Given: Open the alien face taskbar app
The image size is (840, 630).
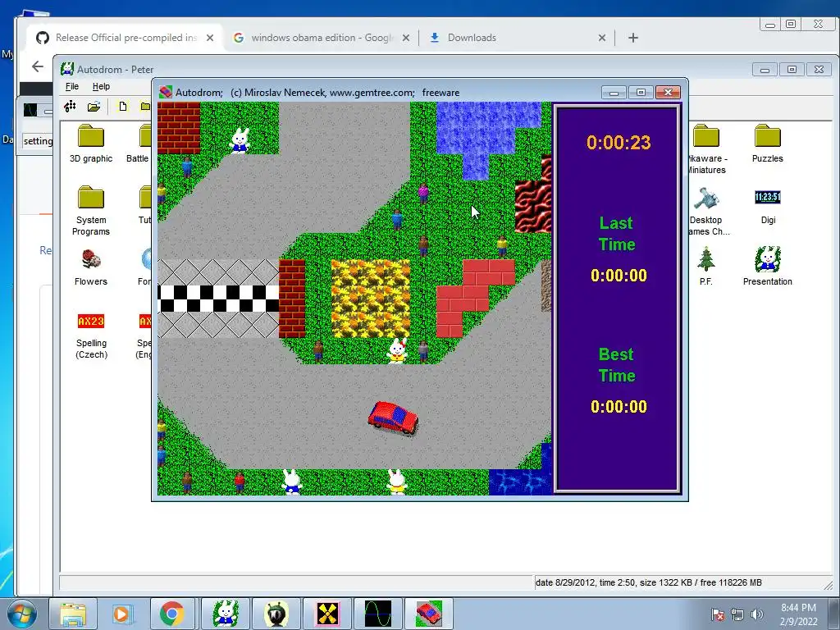Looking at the screenshot, I should pos(276,614).
